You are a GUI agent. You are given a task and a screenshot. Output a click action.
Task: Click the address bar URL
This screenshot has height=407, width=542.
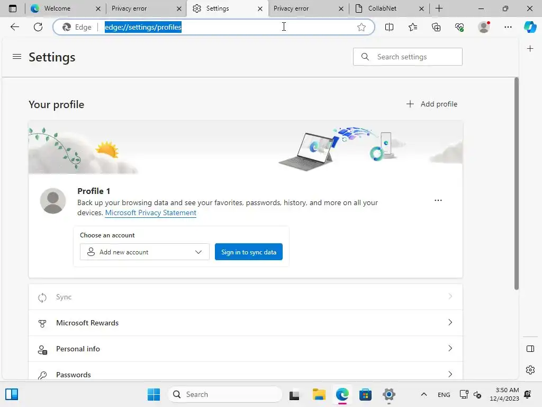pos(143,27)
